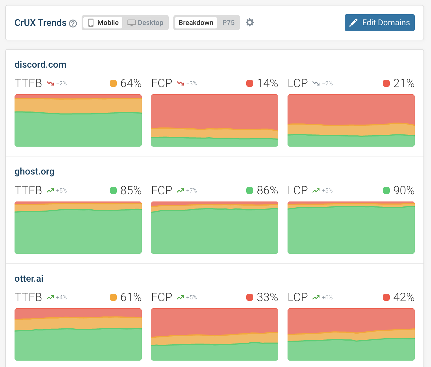The image size is (431, 367).
Task: Click the -3% change on discord.com FCP
Action: [192, 84]
